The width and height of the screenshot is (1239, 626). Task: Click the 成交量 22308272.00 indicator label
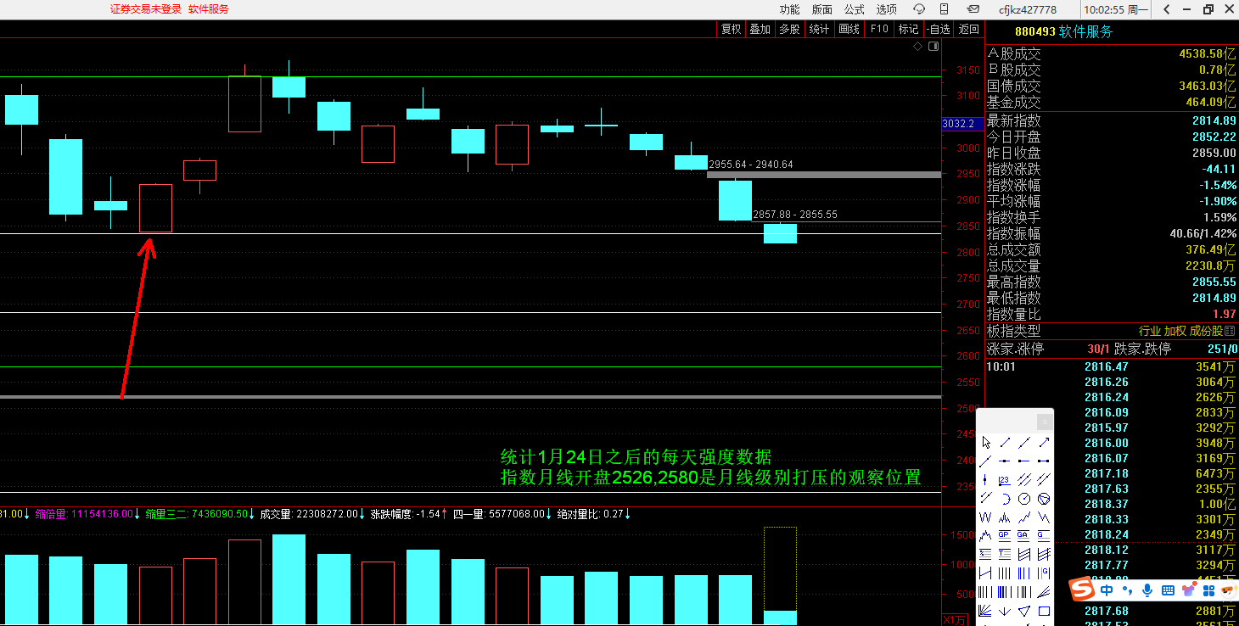tap(313, 513)
